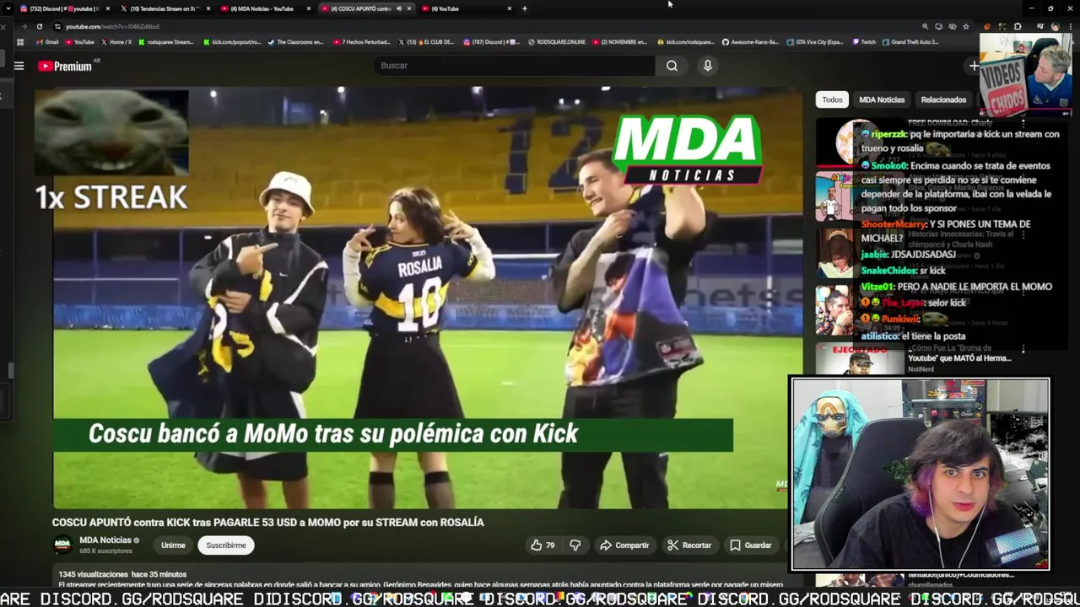Like the video with thumbs up
This screenshot has height=607, width=1080.
543,545
